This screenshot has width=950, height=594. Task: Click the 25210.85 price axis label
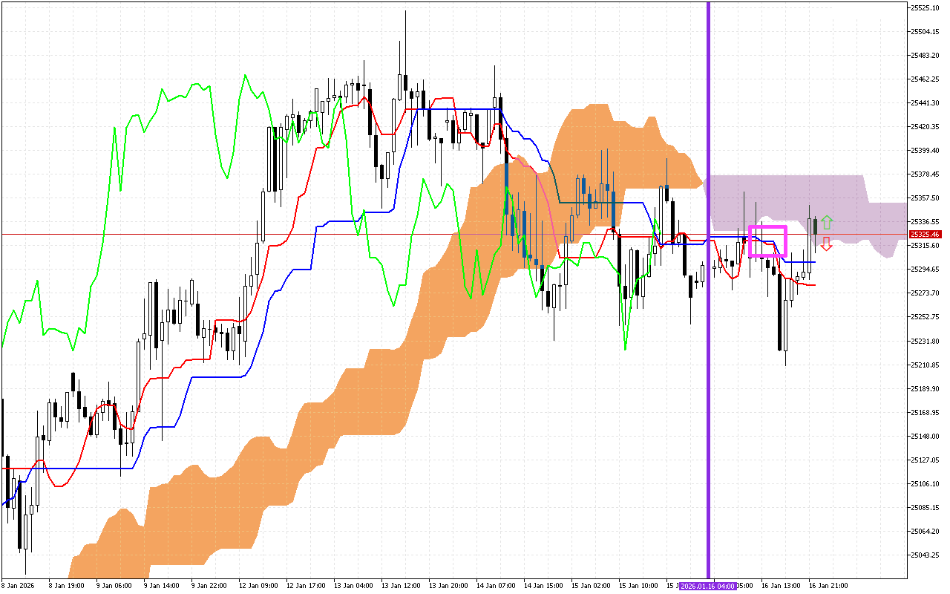coord(925,365)
